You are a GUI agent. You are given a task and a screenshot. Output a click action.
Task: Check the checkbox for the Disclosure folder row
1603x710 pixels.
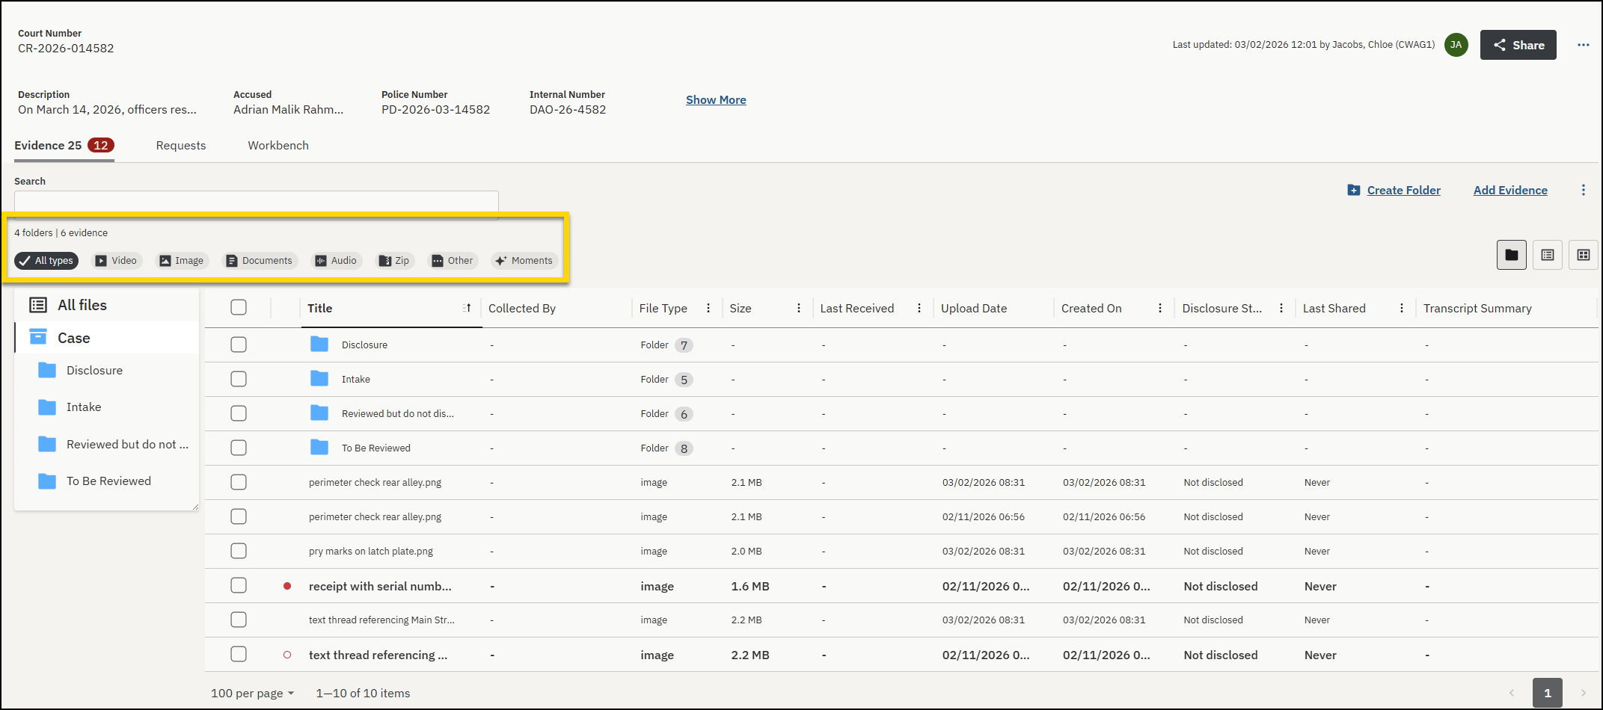click(x=239, y=345)
